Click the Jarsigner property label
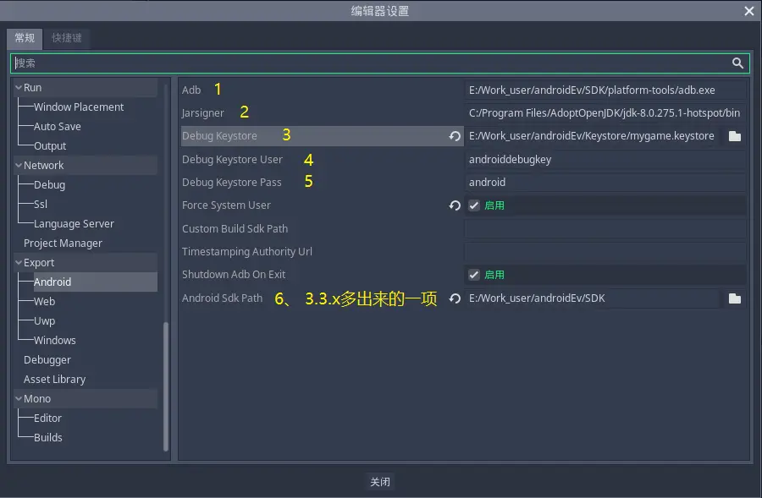Viewport: 762px width, 498px height. point(203,113)
